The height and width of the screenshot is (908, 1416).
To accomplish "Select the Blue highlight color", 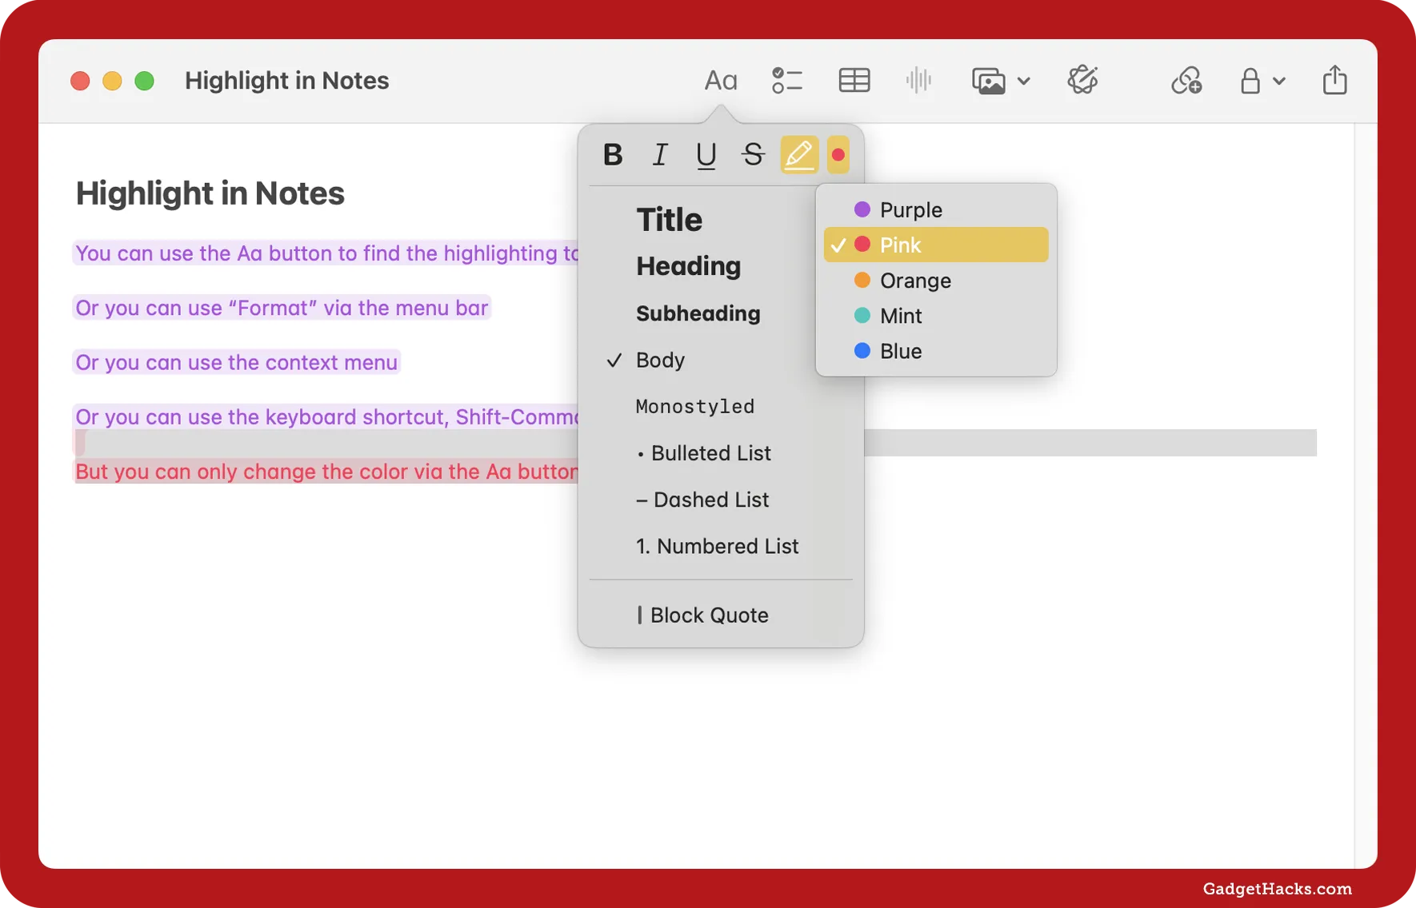I will pos(936,351).
